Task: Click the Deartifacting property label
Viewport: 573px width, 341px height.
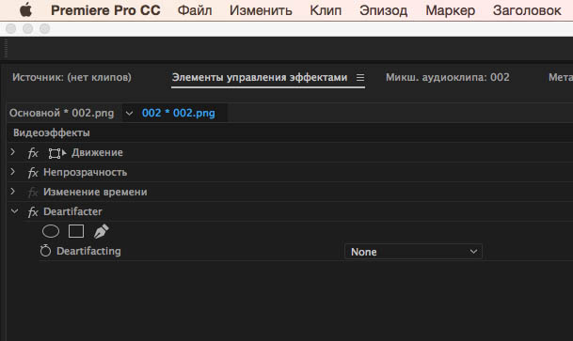Action: 88,251
